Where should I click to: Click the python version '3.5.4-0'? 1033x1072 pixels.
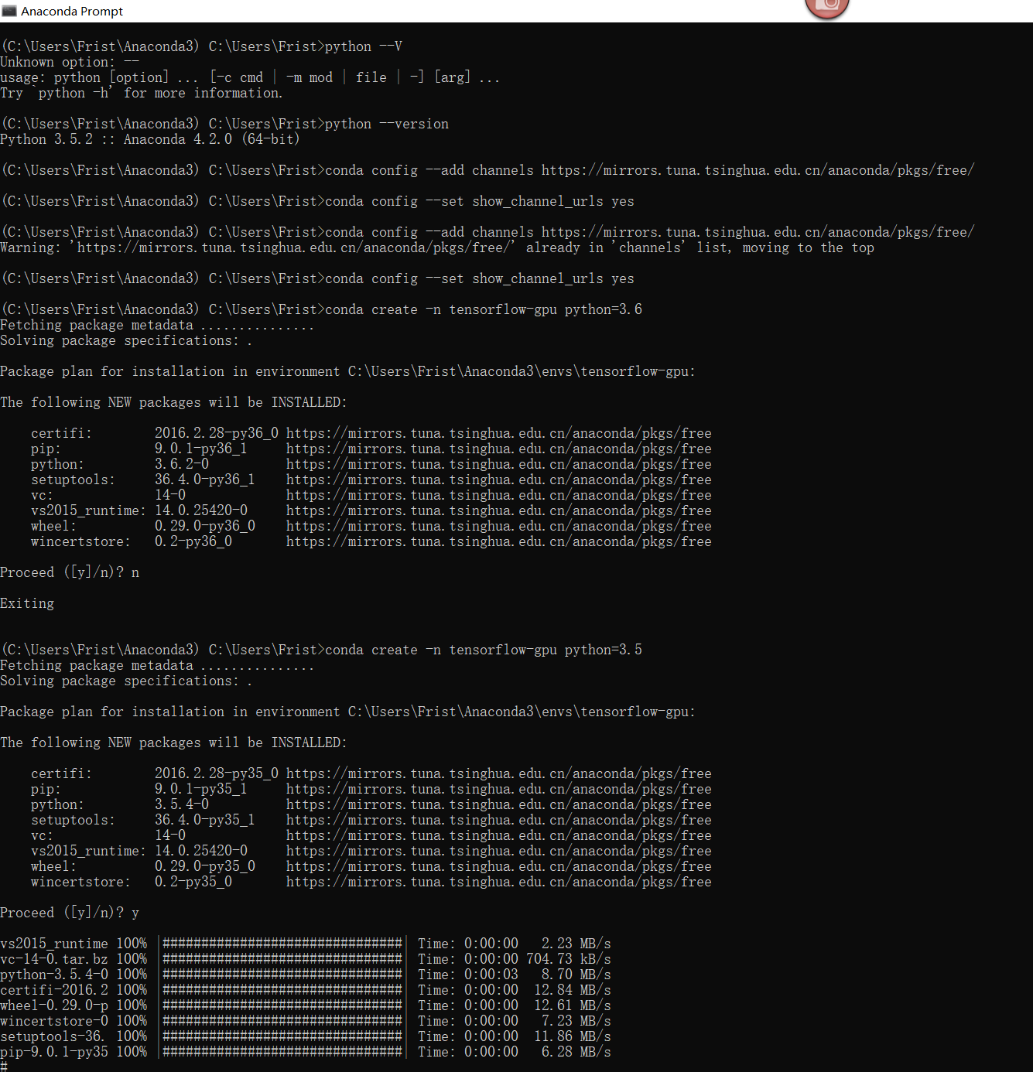(182, 804)
